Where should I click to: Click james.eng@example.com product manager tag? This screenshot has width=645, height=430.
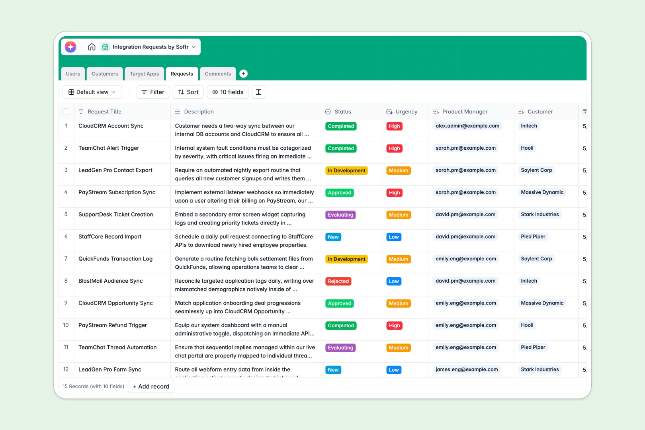(467, 369)
